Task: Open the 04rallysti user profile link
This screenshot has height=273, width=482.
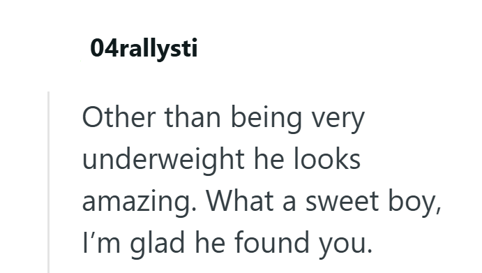Action: (x=144, y=49)
